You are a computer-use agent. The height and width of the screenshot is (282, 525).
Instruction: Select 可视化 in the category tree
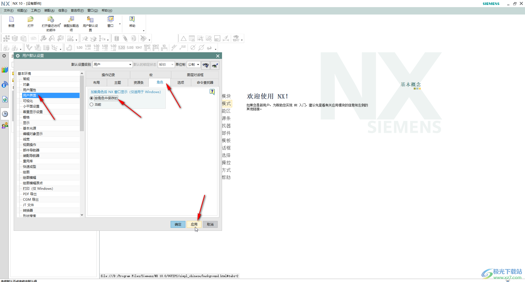coord(28,101)
